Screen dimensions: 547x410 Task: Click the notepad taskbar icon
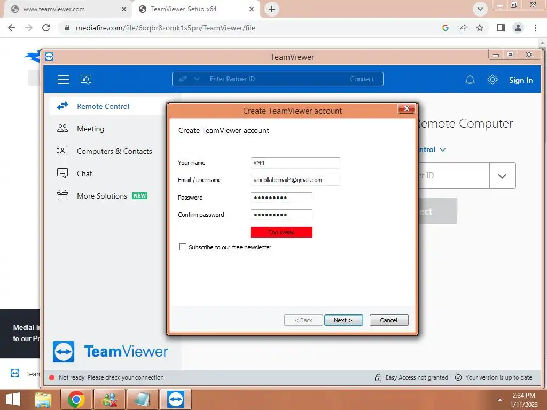point(143,399)
